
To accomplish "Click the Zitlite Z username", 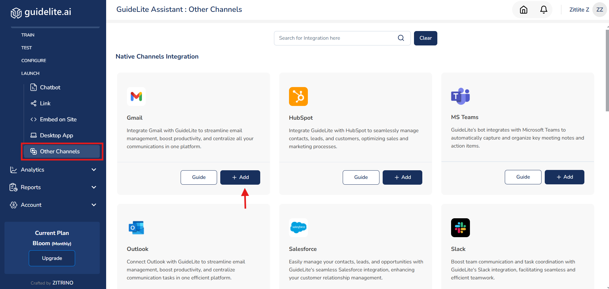I will pyautogui.click(x=579, y=10).
